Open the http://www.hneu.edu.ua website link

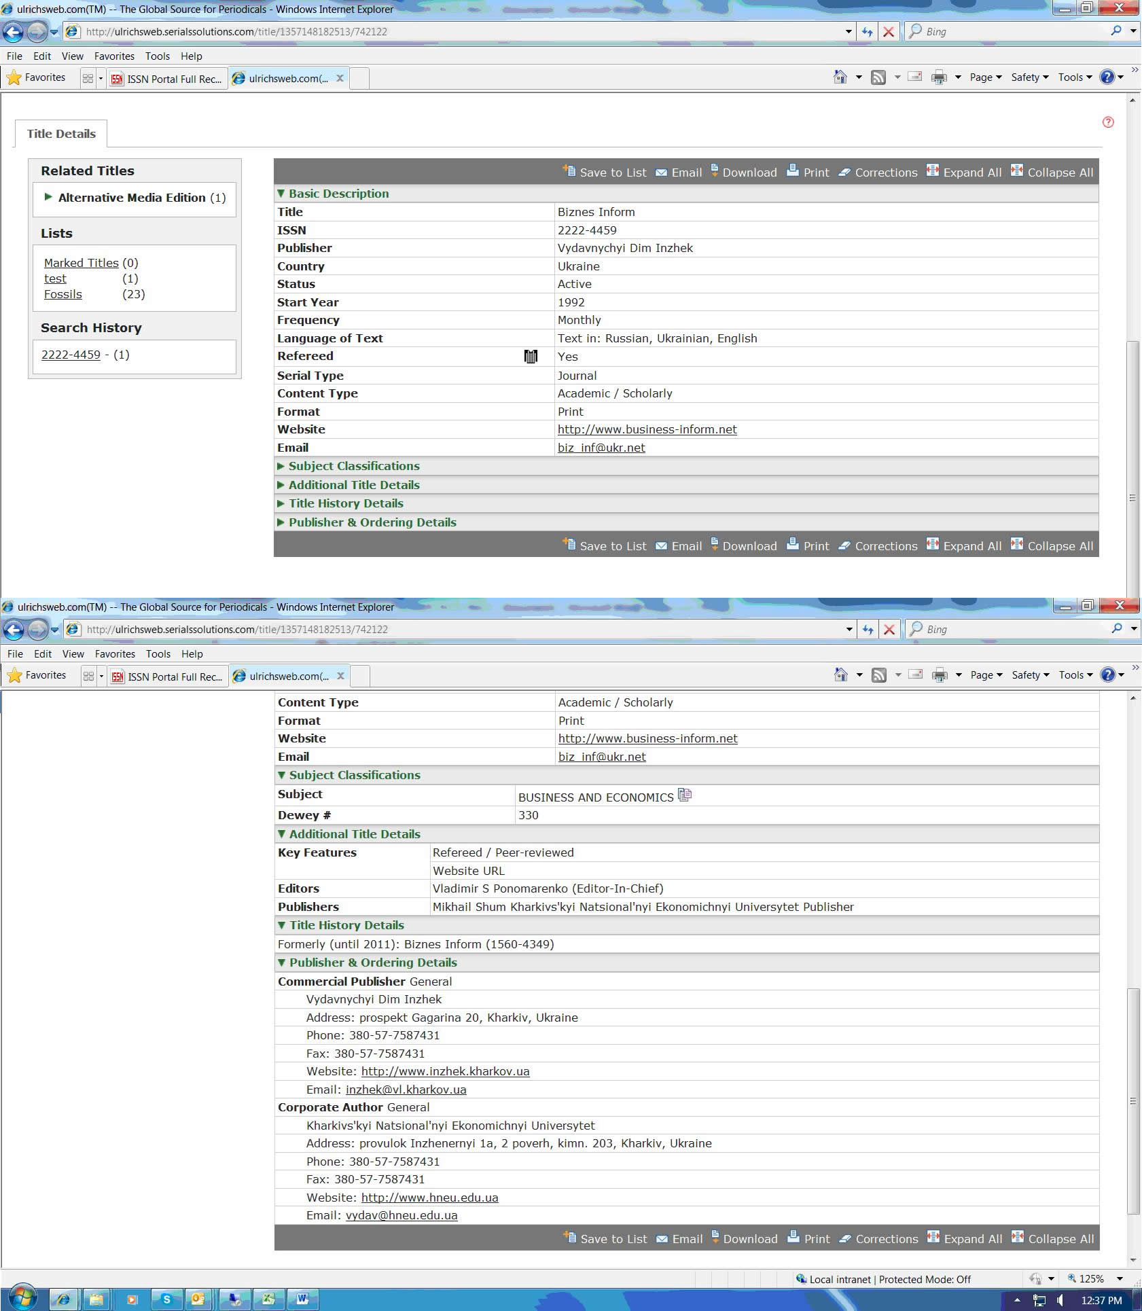point(430,1198)
